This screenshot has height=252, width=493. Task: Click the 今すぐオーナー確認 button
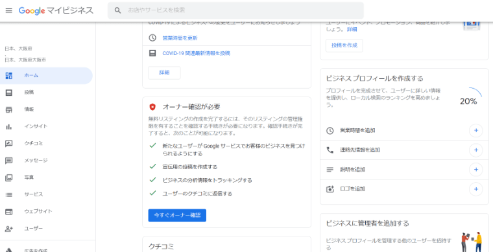[x=177, y=215]
